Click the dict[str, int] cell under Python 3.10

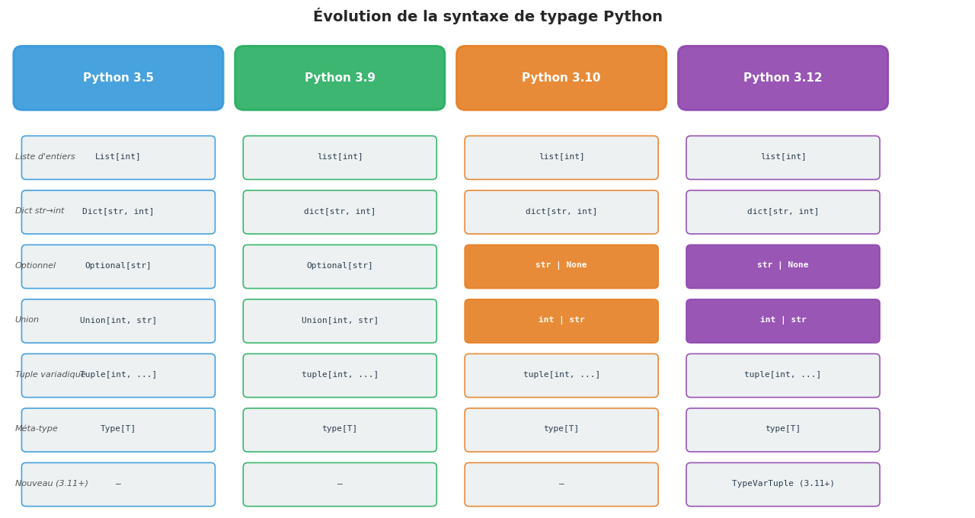coord(561,212)
